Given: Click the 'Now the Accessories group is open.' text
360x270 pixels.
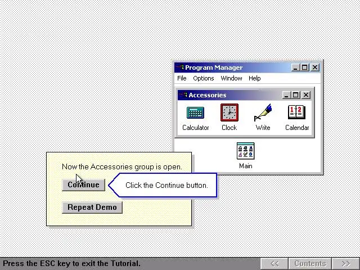Looking at the screenshot, I should click(122, 166).
